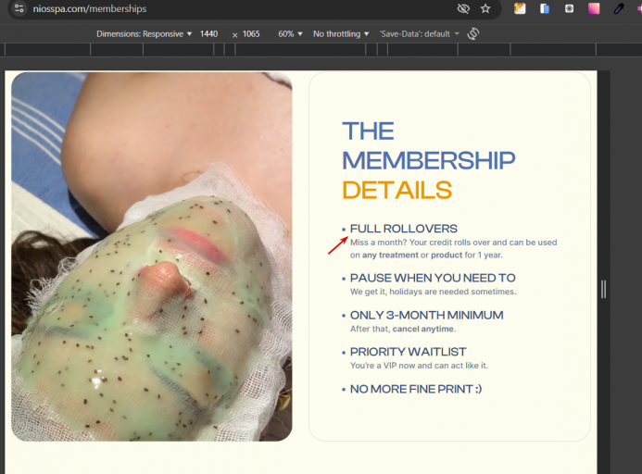Open the 60% zoom dropdown

pyautogui.click(x=290, y=34)
